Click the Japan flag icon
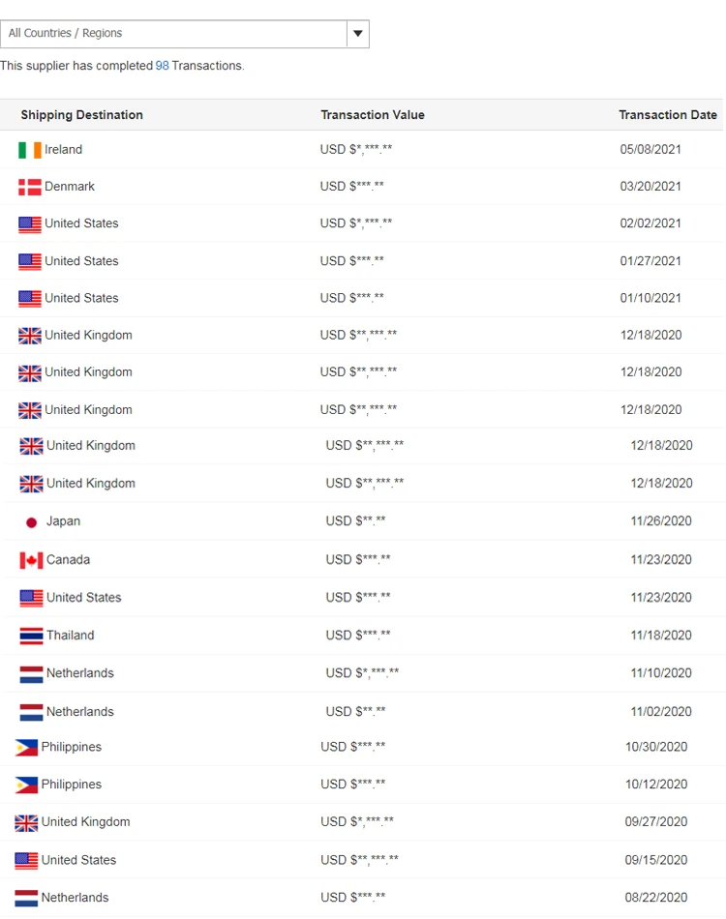726x919 pixels. click(x=31, y=522)
